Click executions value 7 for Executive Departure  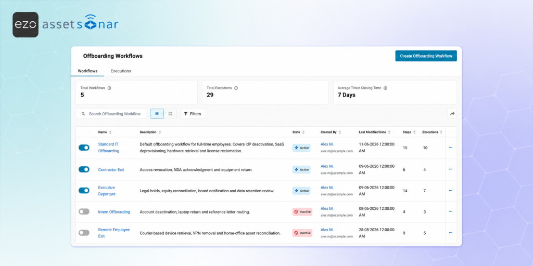425,191
